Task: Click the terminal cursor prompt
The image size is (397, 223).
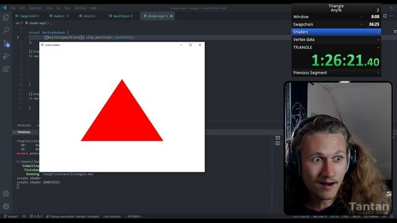Action: (18, 186)
